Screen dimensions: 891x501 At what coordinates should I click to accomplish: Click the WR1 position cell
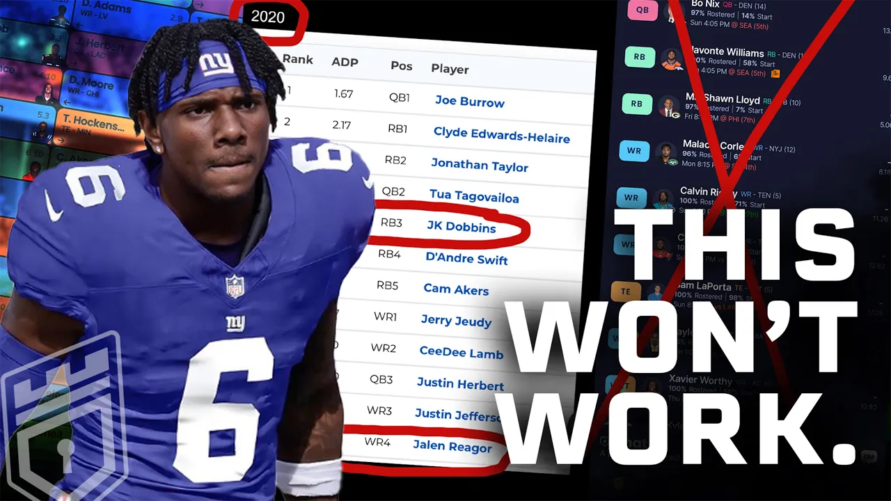(x=385, y=317)
